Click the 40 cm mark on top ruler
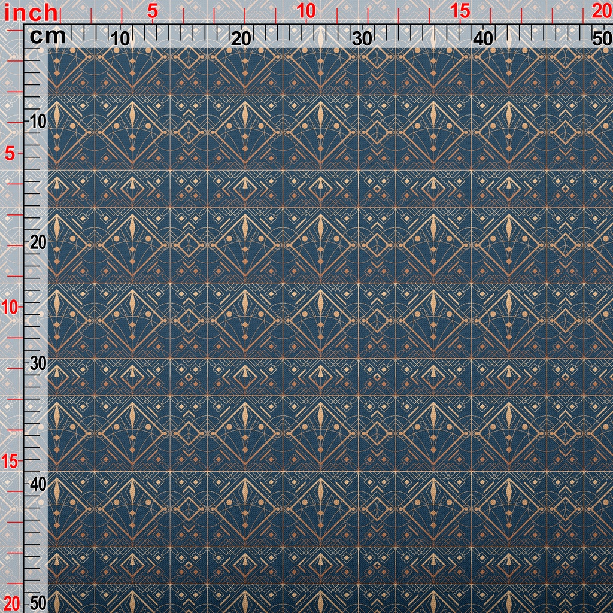The width and height of the screenshot is (613, 613). pos(484,39)
